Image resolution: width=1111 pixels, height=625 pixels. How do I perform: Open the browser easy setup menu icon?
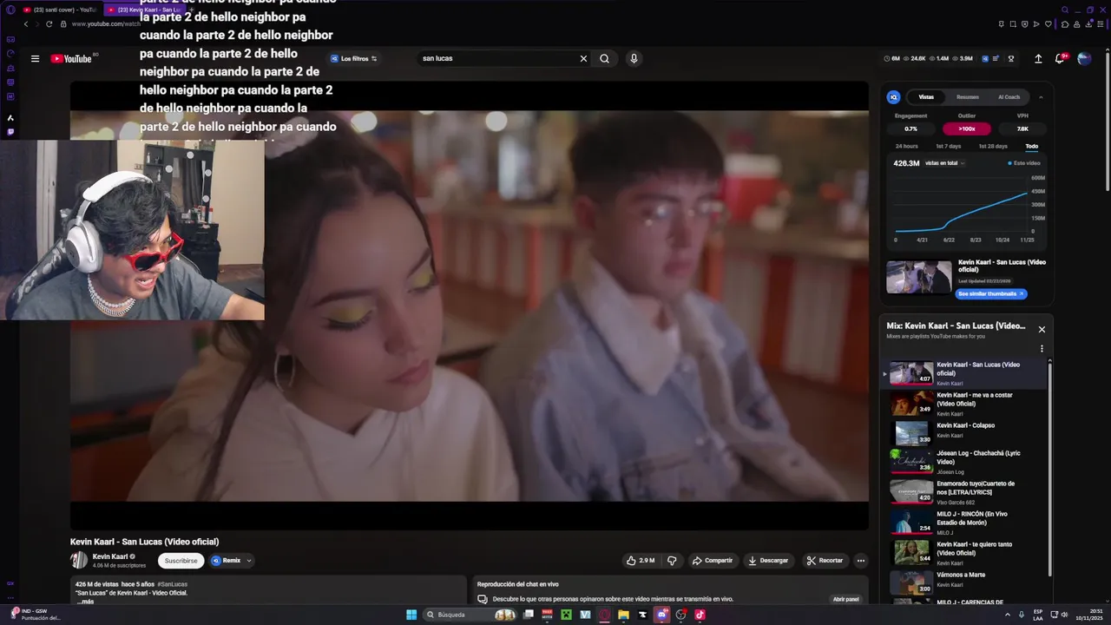click(1100, 24)
